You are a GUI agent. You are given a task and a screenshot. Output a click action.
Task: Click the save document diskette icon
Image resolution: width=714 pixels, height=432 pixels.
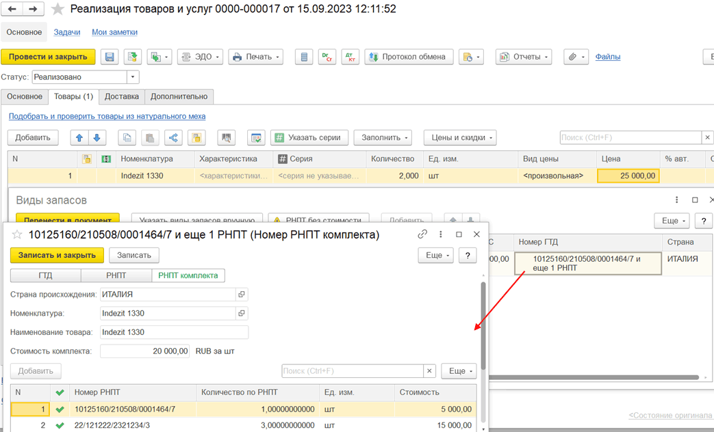[110, 57]
